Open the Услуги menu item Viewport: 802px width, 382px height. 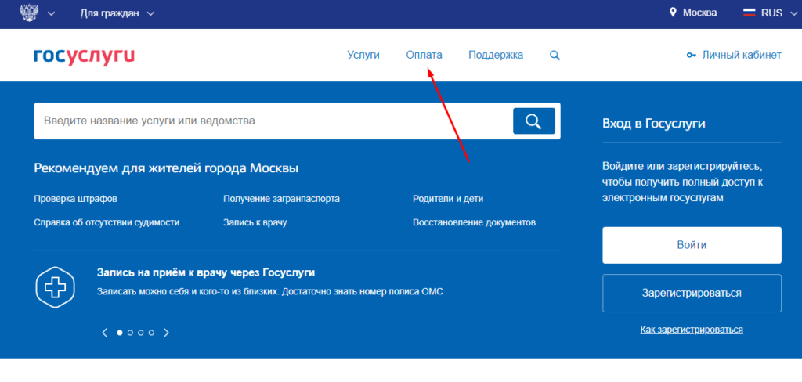click(363, 56)
